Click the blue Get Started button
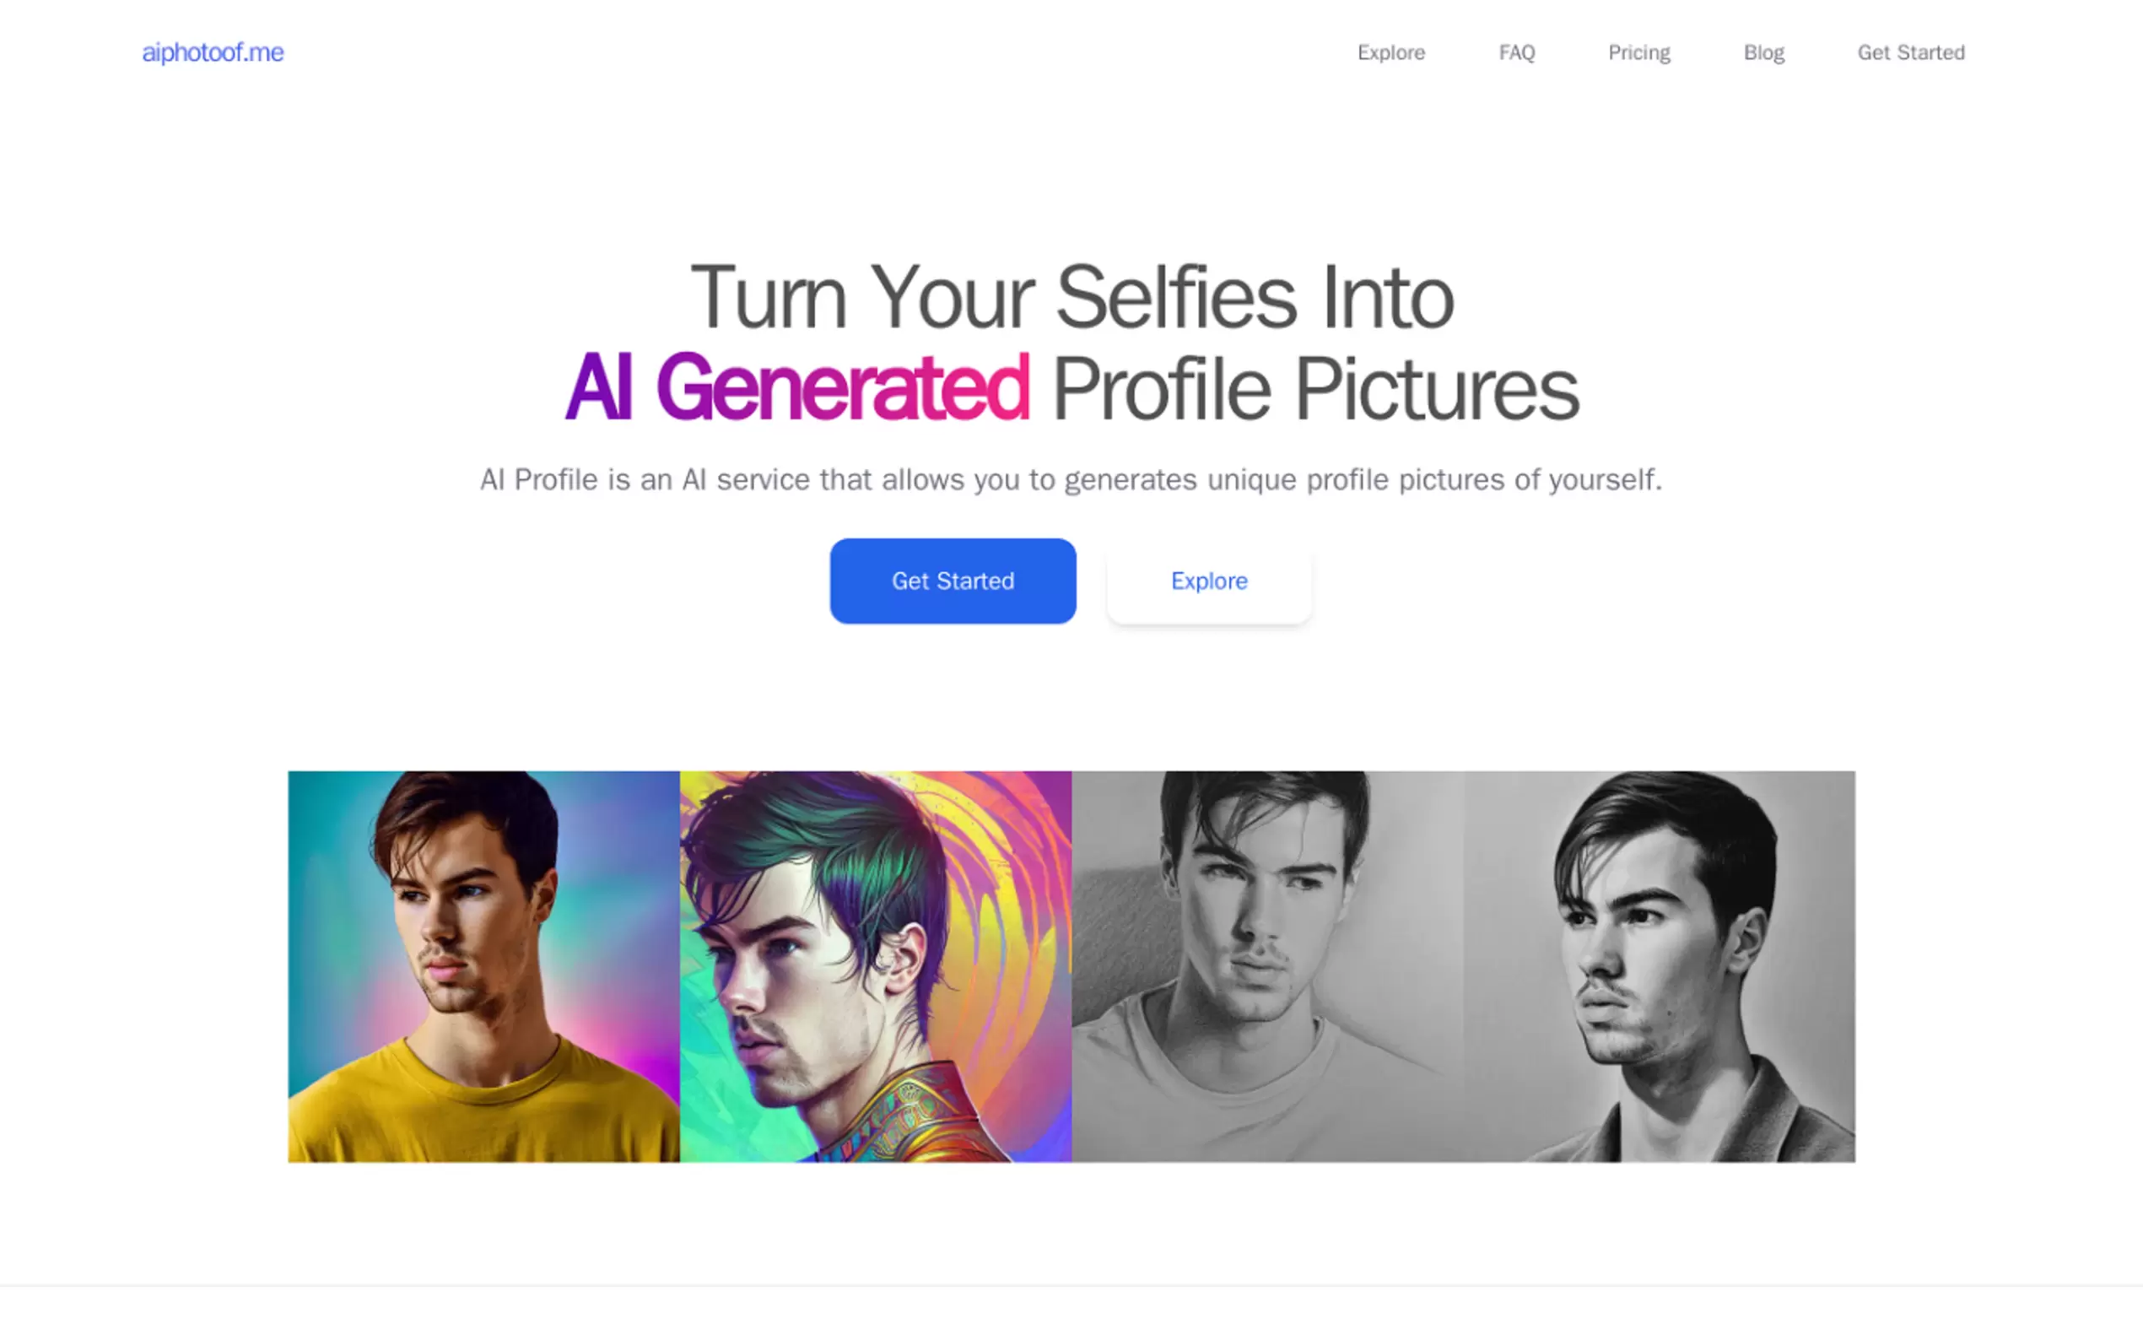This screenshot has height=1340, width=2143. [953, 581]
